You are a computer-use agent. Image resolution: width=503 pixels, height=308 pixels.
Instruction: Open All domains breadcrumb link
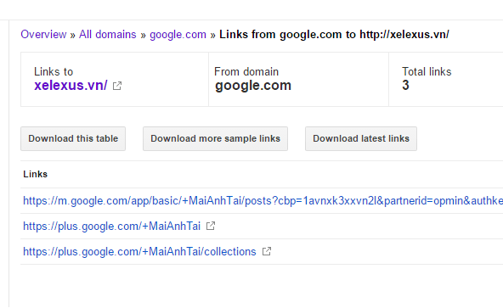point(107,34)
